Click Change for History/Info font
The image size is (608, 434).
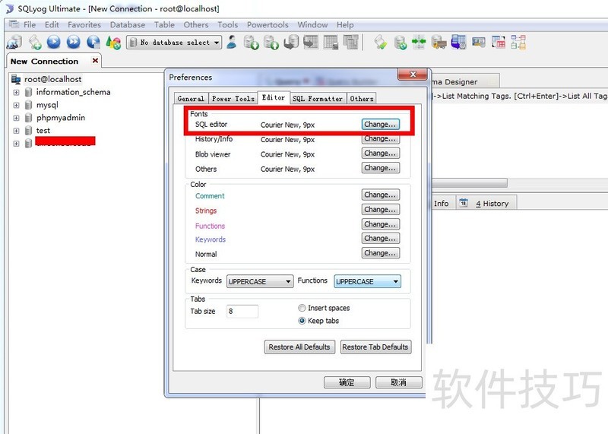(x=381, y=139)
